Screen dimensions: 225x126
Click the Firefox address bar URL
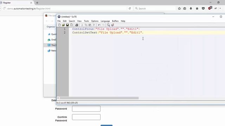[x=29, y=8]
